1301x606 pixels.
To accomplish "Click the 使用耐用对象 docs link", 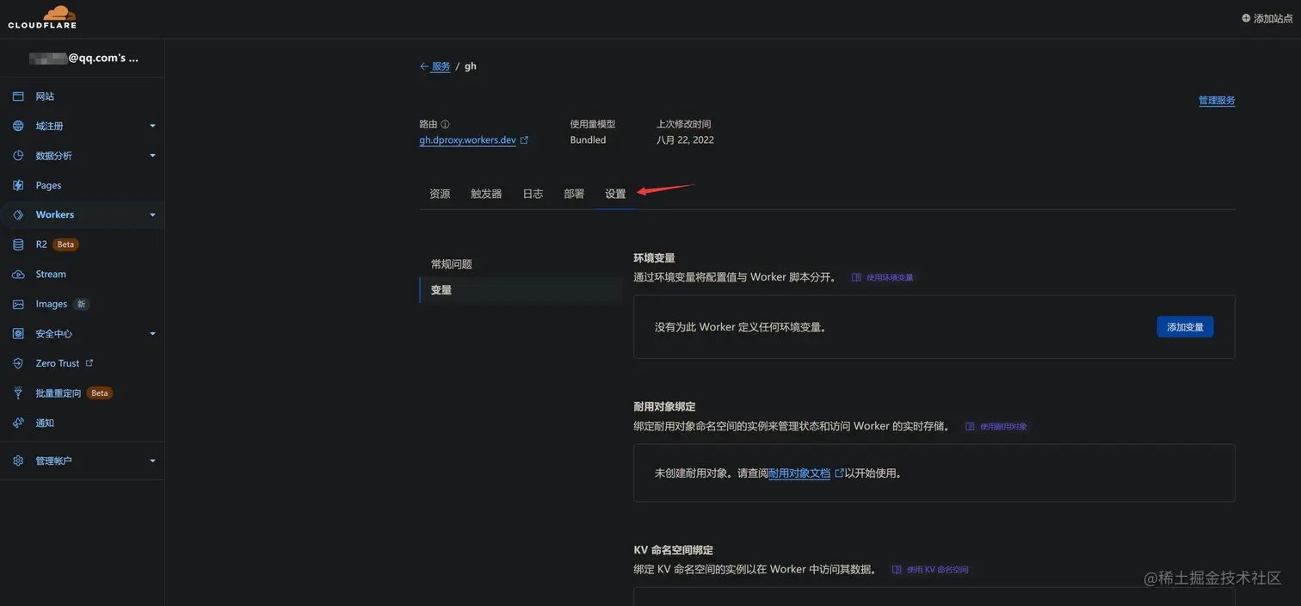I will pos(1003,426).
